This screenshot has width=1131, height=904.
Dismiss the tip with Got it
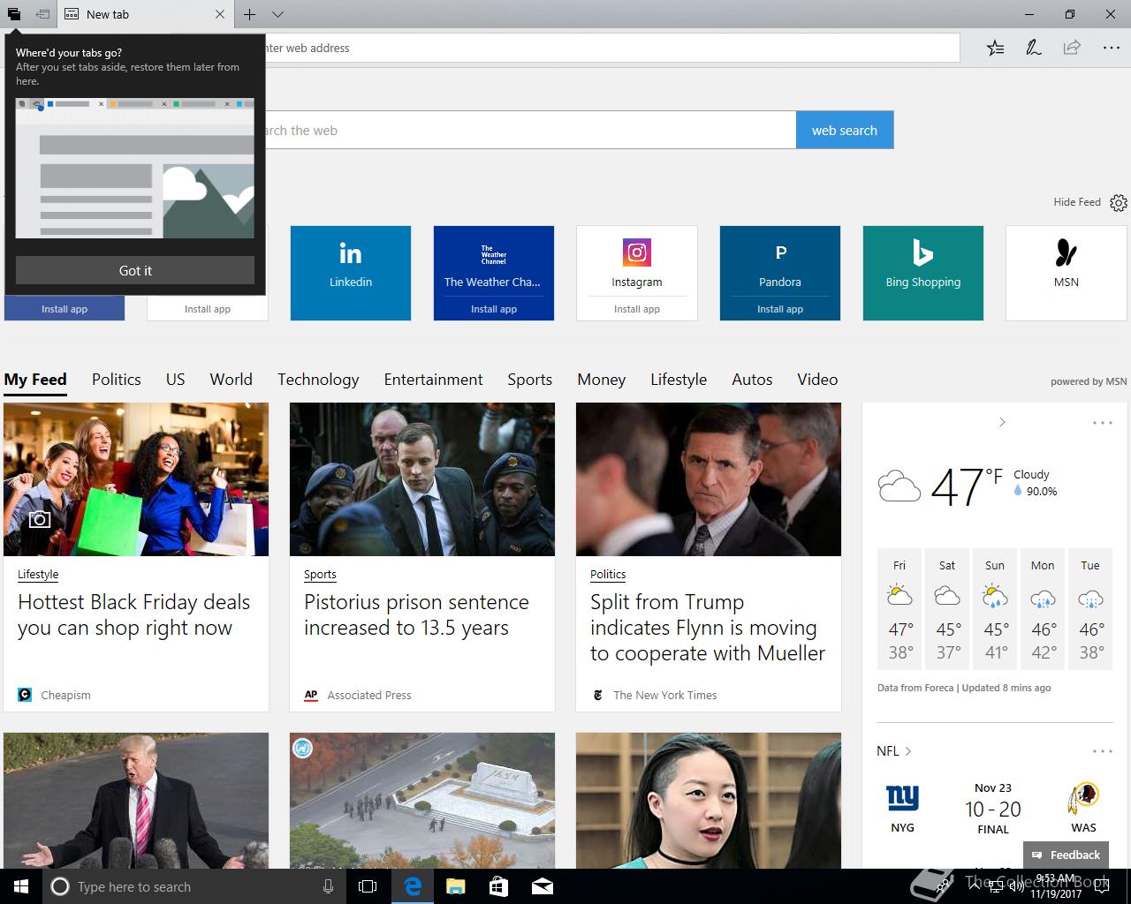point(135,270)
